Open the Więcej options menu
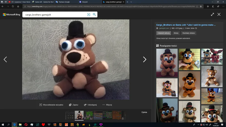The image size is (226, 127). [x=107, y=105]
